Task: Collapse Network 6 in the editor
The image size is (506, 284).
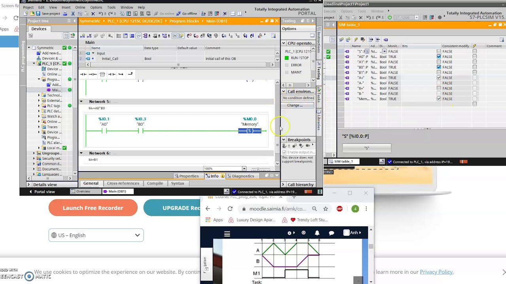Action: 81,153
